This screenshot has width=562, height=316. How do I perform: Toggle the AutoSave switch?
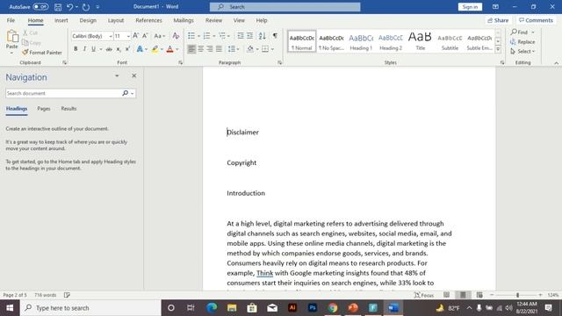[x=40, y=7]
